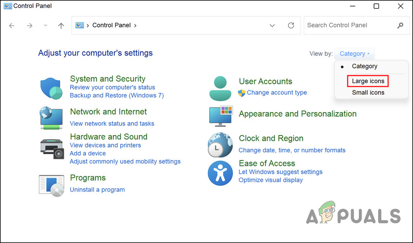Image resolution: width=413 pixels, height=243 pixels.
Task: Click Uninstall a program
Action: [x=97, y=190]
